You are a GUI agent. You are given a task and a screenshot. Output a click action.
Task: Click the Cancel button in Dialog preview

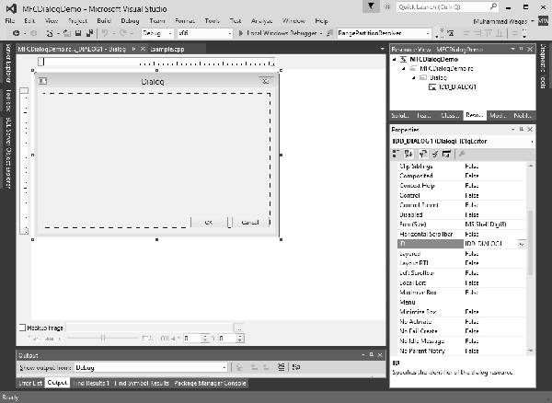250,222
